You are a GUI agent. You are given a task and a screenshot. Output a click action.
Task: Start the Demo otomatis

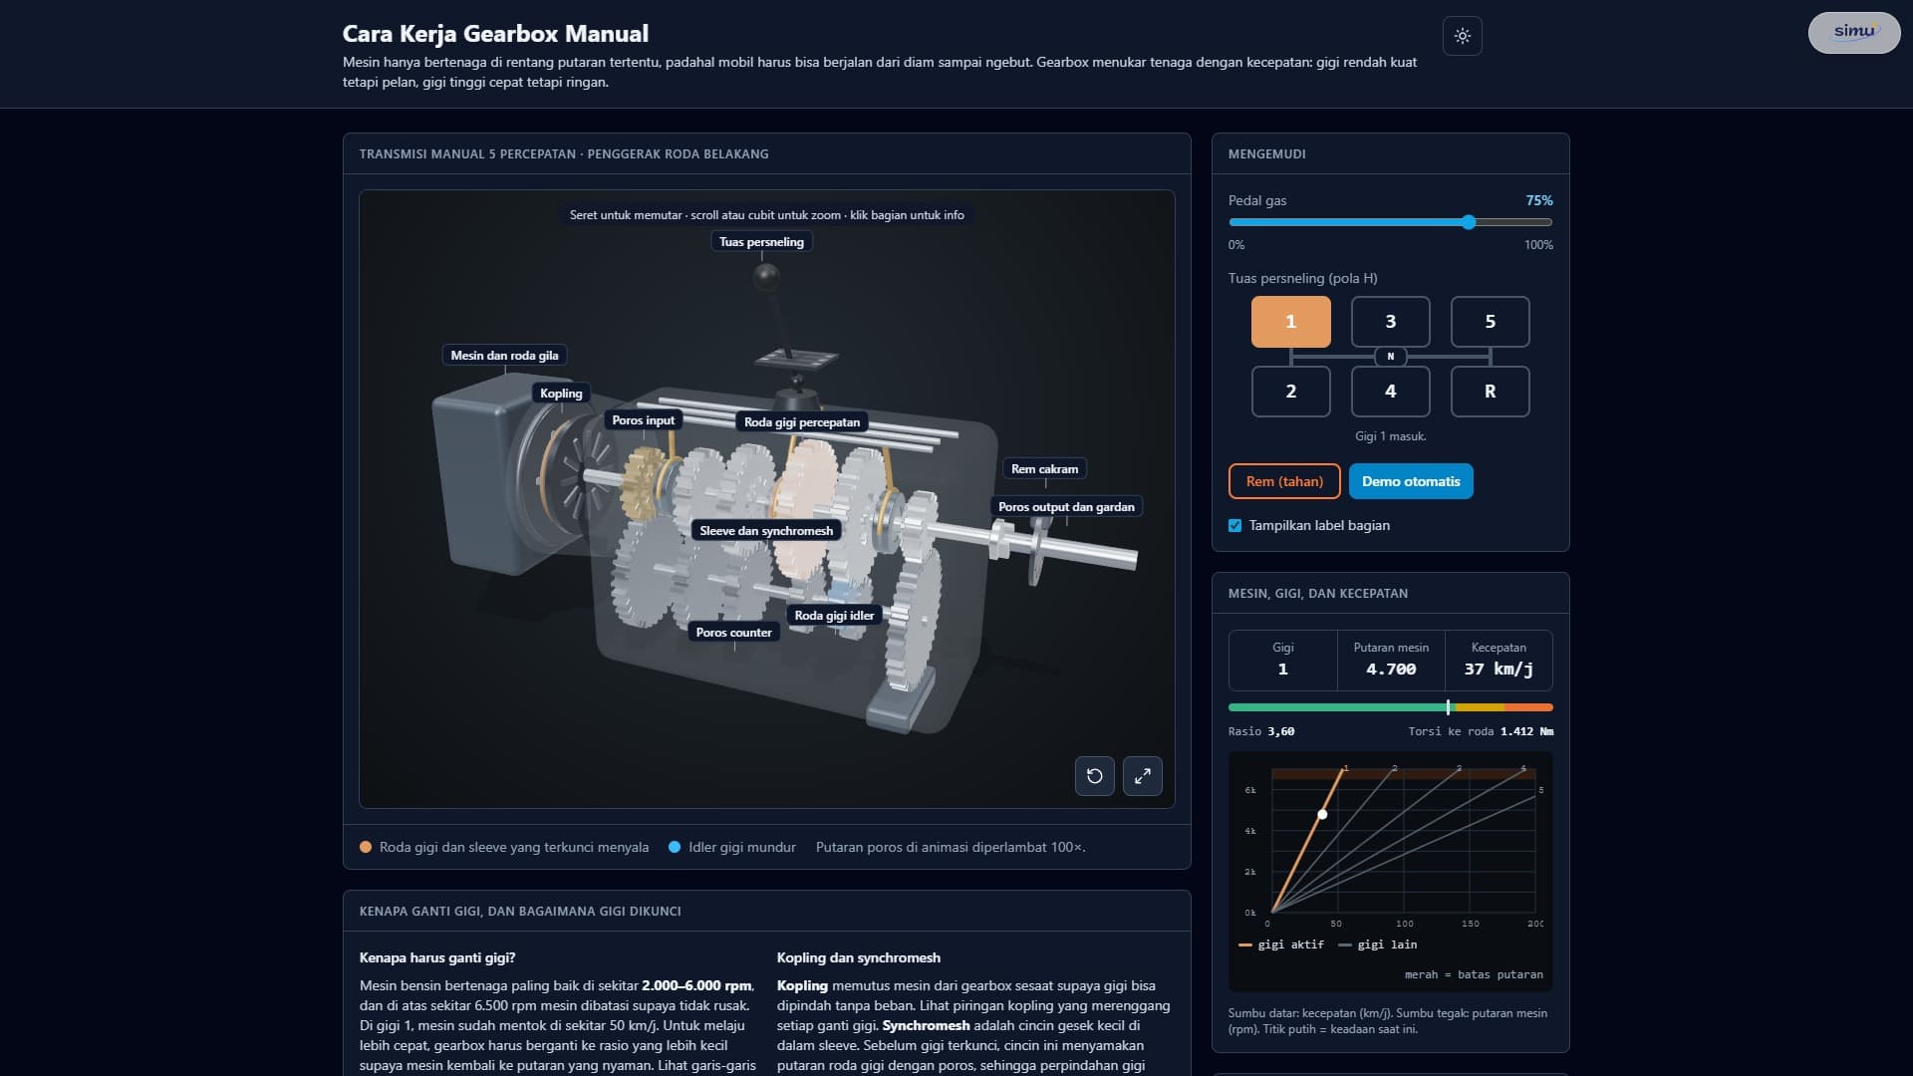[x=1410, y=481]
